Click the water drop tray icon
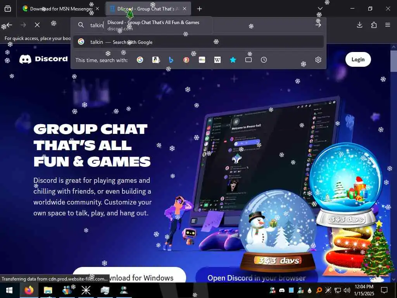Viewport: 397px width, 298px height. (310, 290)
